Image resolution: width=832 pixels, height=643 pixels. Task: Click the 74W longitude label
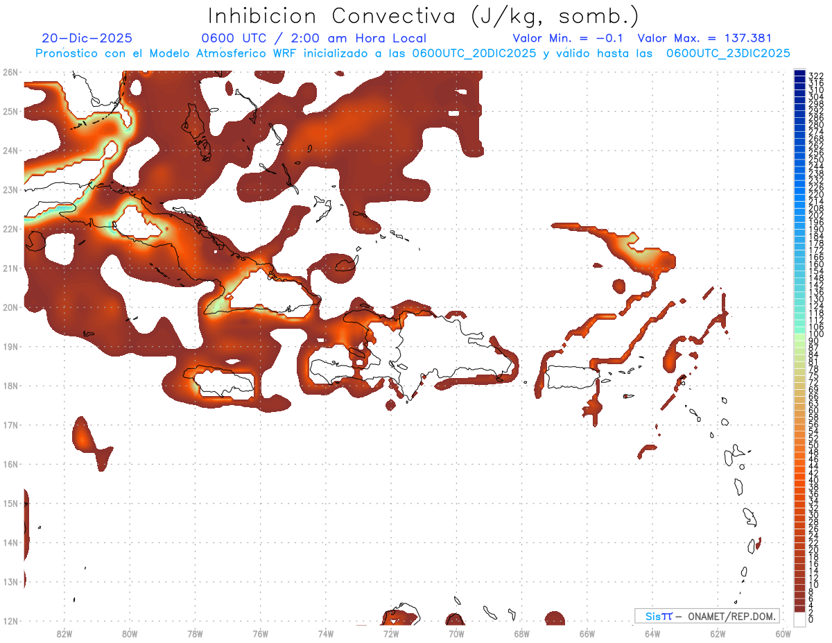point(326,633)
